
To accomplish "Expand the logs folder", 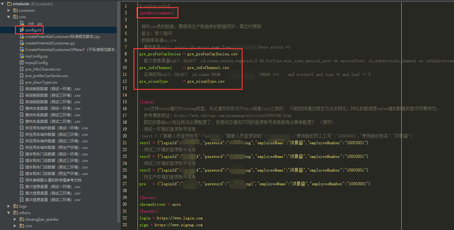I will 9,206.
